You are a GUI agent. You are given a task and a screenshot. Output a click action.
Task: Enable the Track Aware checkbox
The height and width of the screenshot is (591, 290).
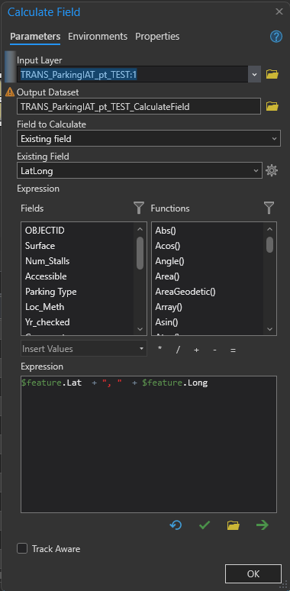pyautogui.click(x=22, y=548)
